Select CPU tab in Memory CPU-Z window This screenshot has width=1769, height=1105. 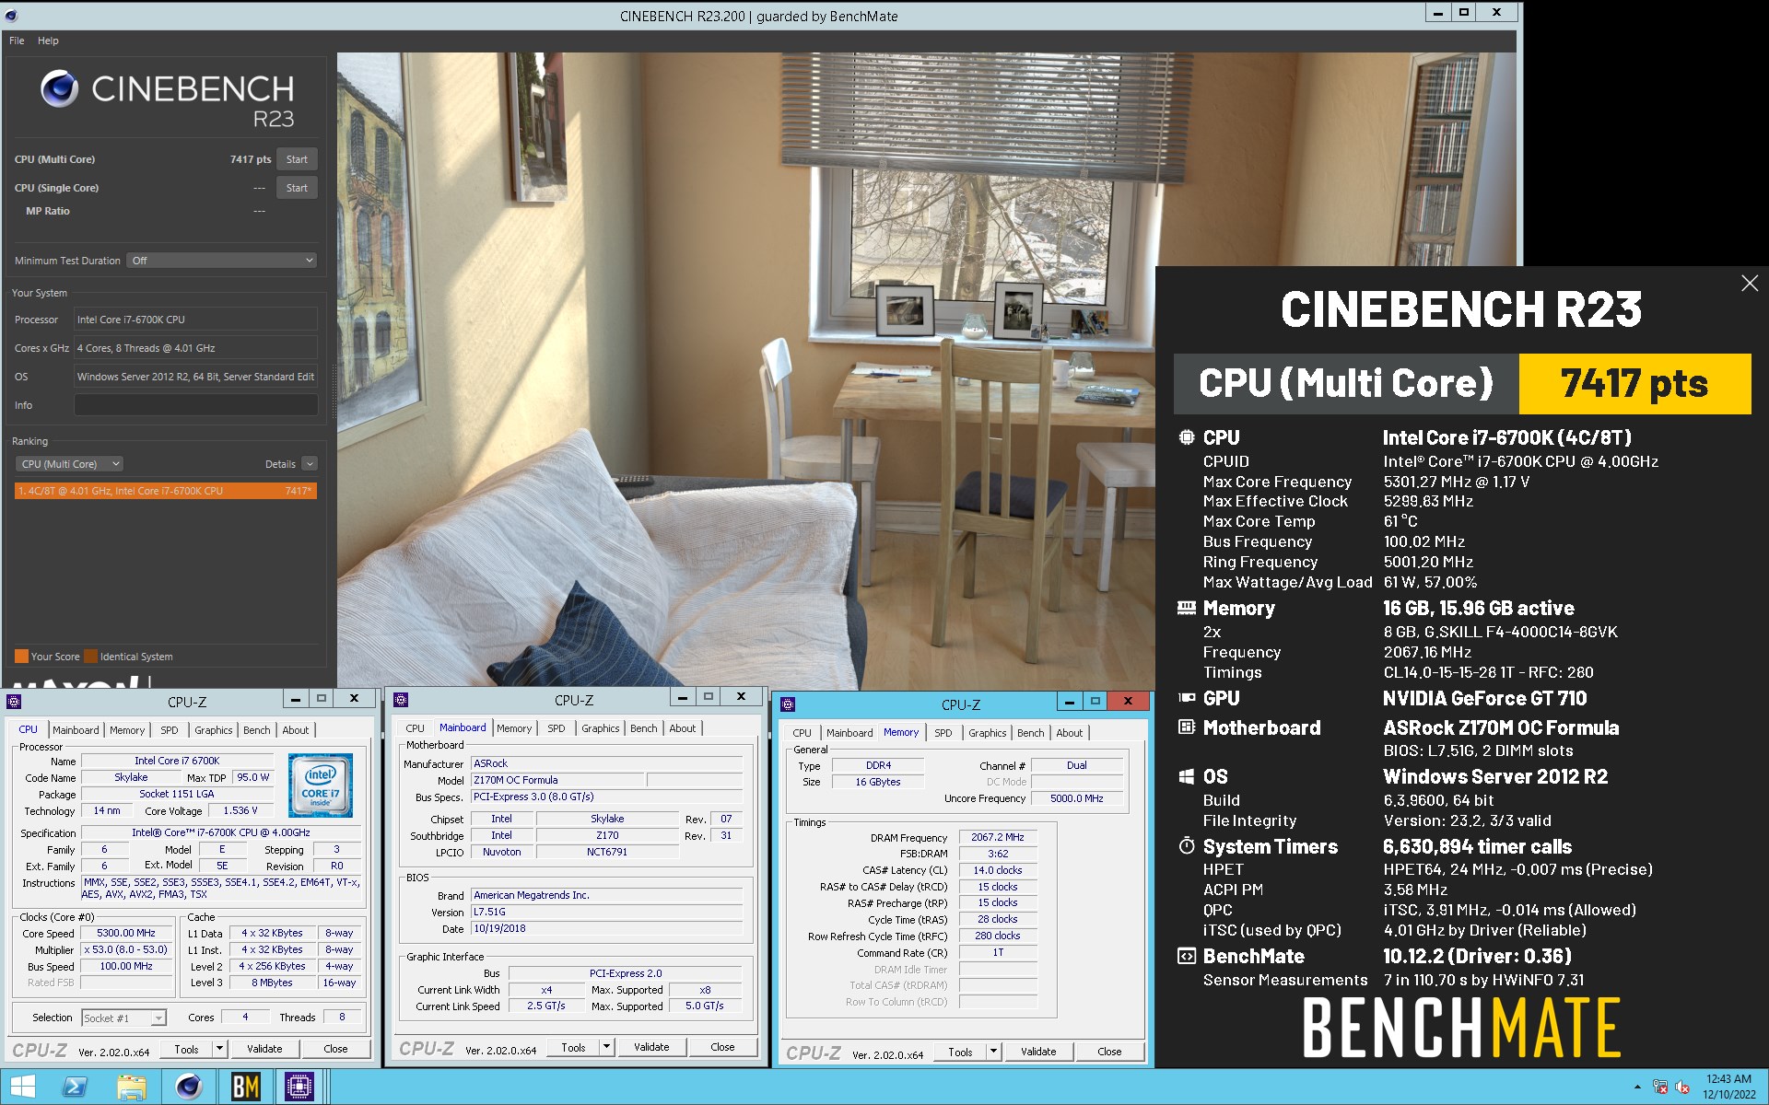point(802,733)
